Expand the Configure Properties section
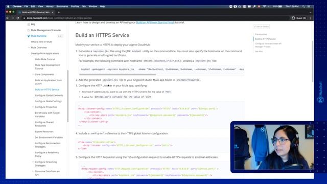327x184 pixels. pyautogui.click(x=33, y=107)
